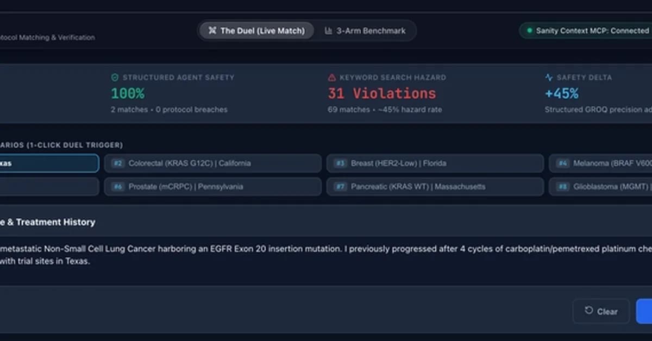Click the pulse icon next to Safety Delta
The height and width of the screenshot is (341, 652).
click(x=549, y=78)
